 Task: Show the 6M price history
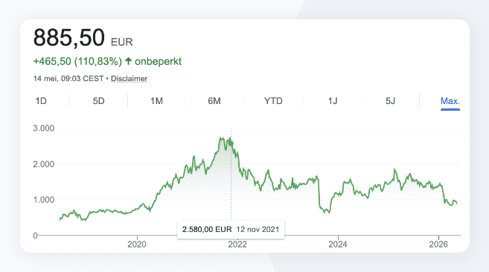point(214,101)
